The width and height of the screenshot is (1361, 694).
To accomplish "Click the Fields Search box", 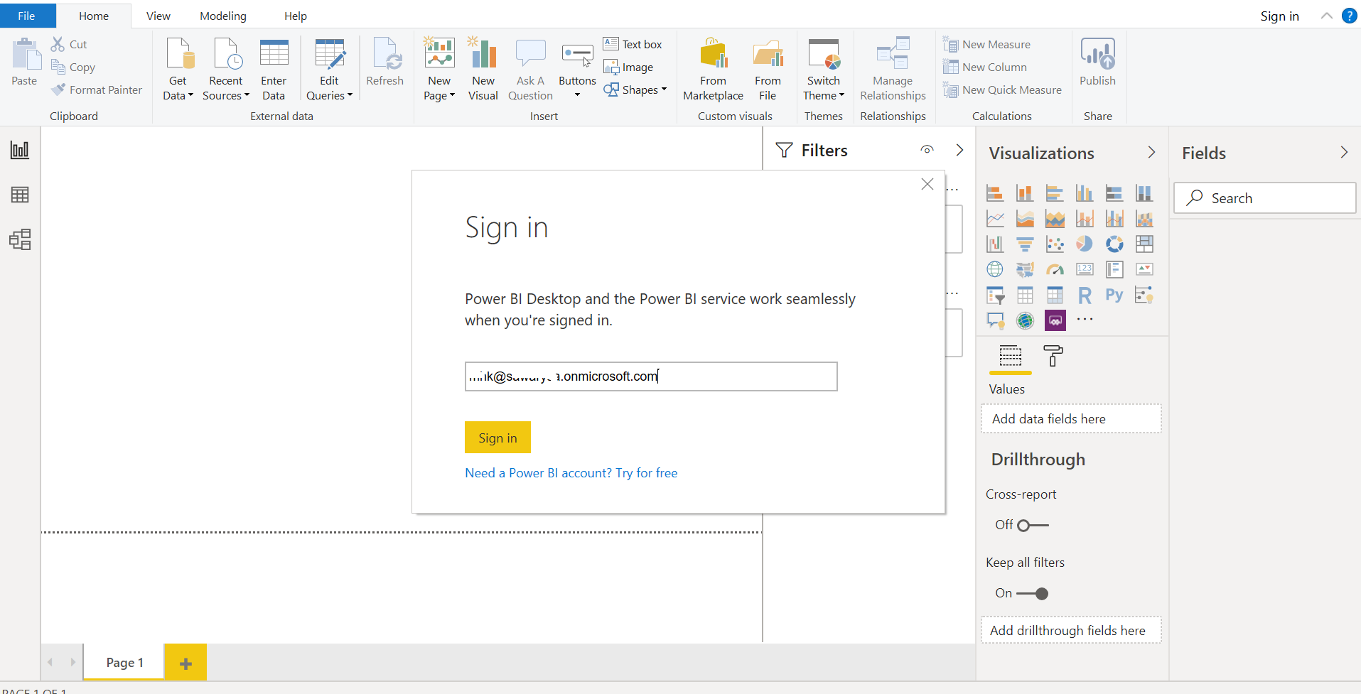I will pos(1265,198).
